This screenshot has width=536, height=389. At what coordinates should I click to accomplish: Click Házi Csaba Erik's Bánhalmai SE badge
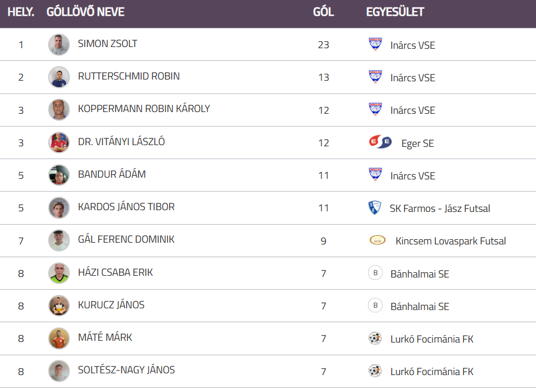pos(375,273)
